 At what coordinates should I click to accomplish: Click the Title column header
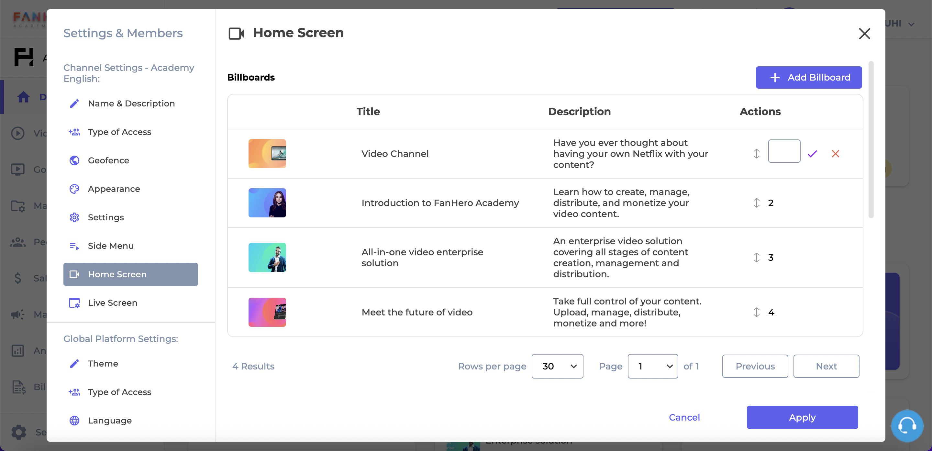coord(368,111)
